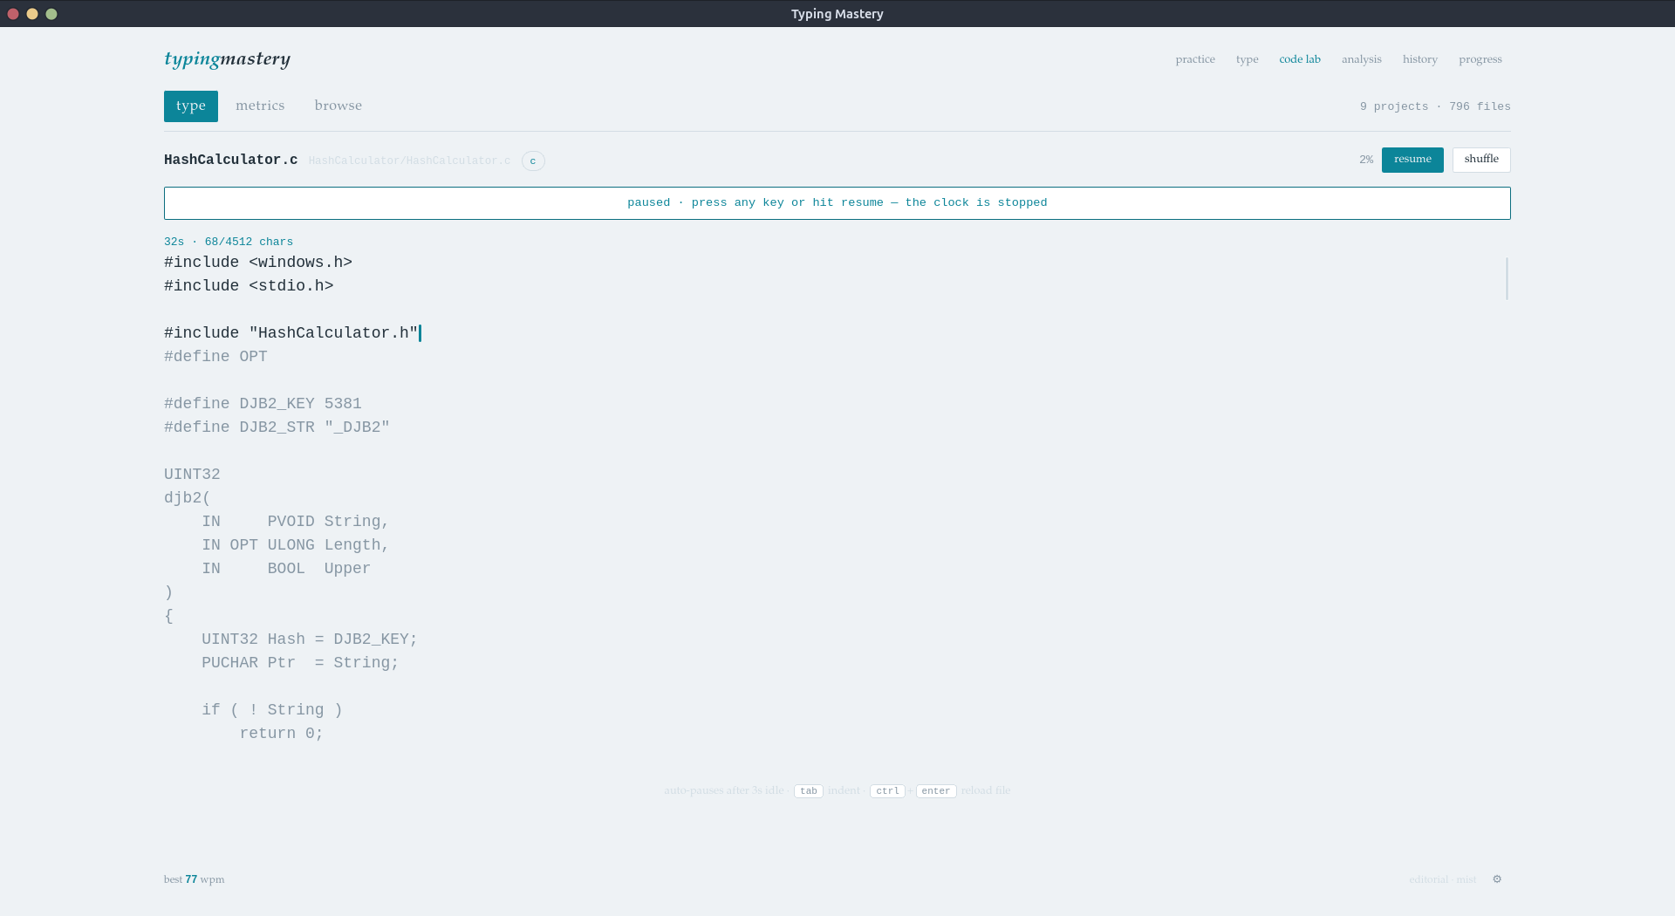Viewport: 1675px width, 916px height.
Task: Open the practice page
Action: [1195, 59]
